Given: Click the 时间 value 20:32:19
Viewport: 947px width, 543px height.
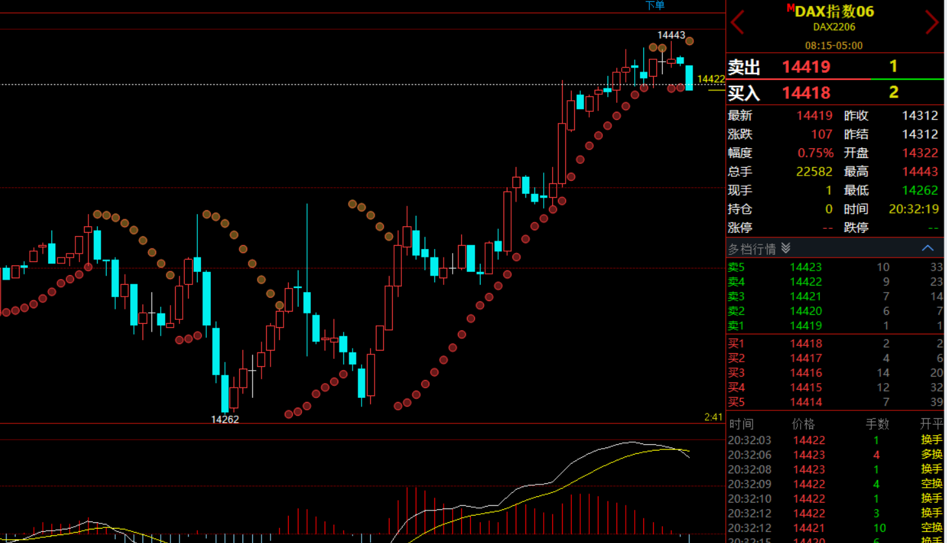Looking at the screenshot, I should click(x=914, y=209).
